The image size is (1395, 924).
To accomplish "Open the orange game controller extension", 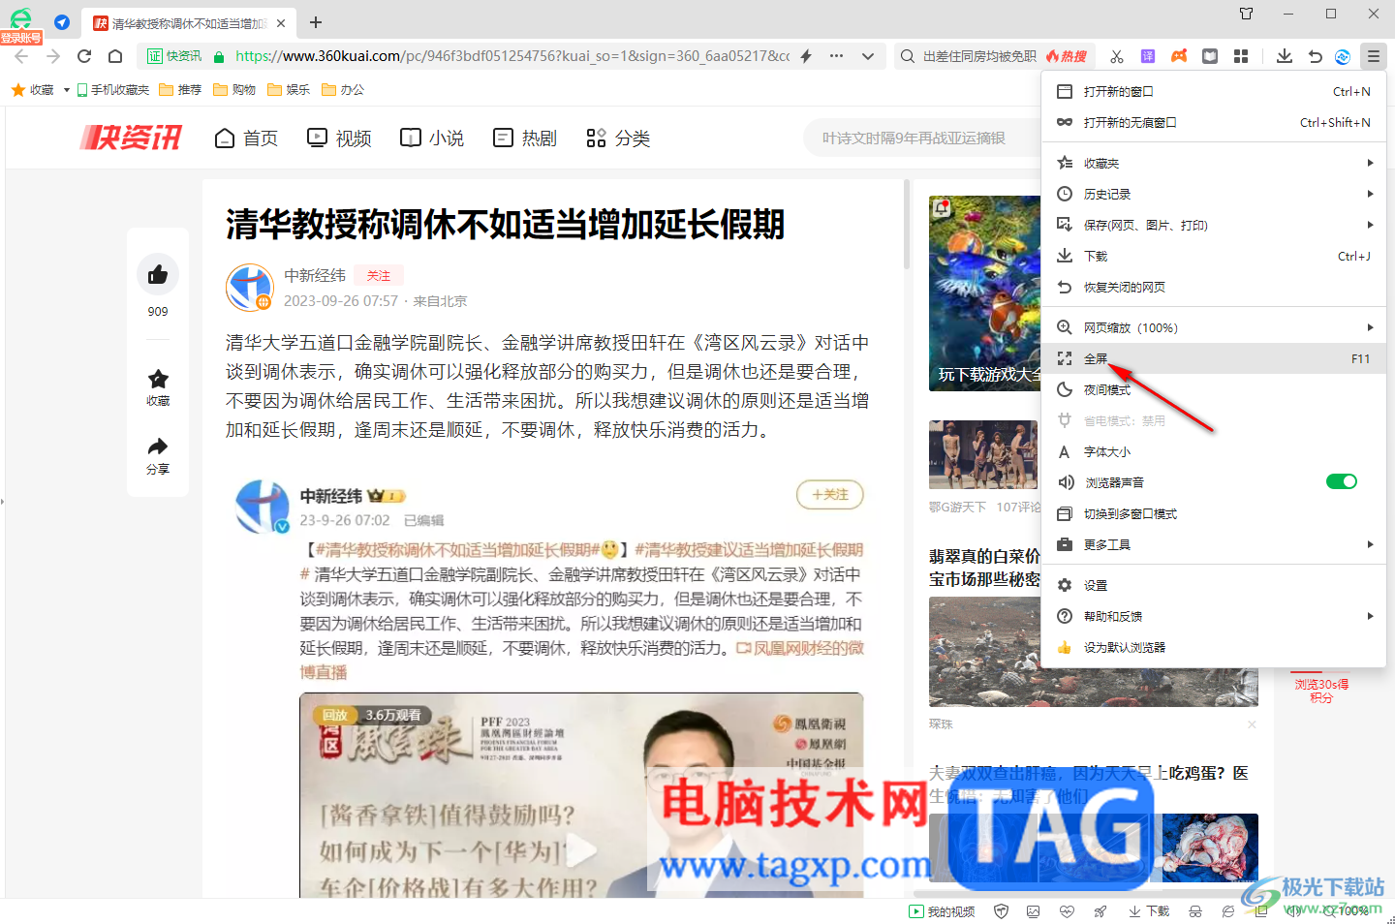I will point(1179,56).
